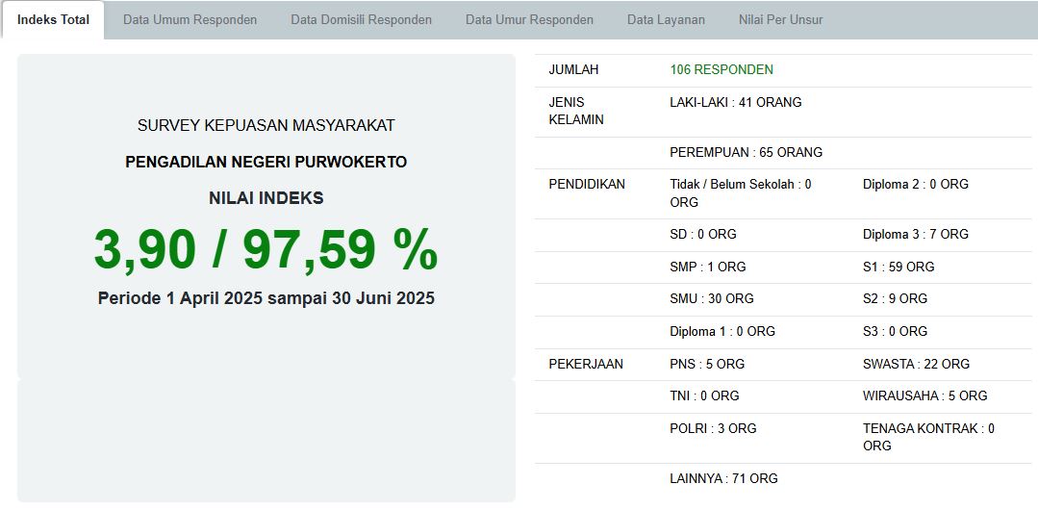Screen dimensions: 1038x510
Task: Click the S1 : 59 ORG entry
Action: point(899,267)
